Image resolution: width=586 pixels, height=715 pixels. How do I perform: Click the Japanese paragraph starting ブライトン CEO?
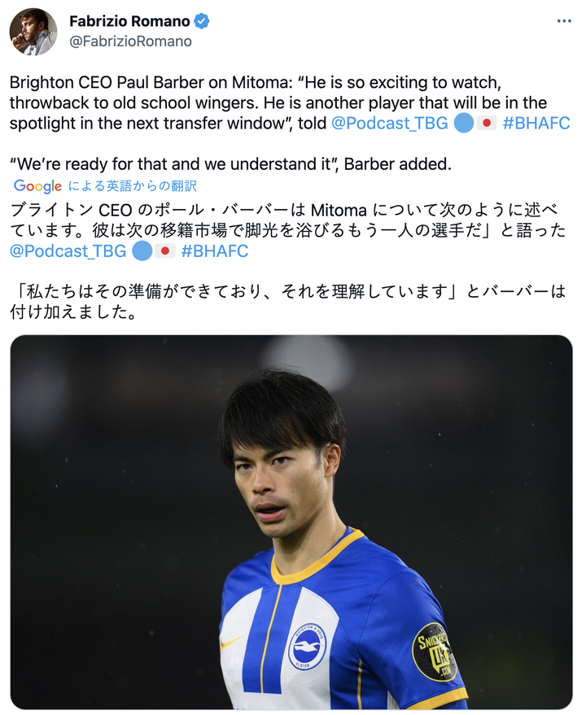pyautogui.click(x=288, y=231)
